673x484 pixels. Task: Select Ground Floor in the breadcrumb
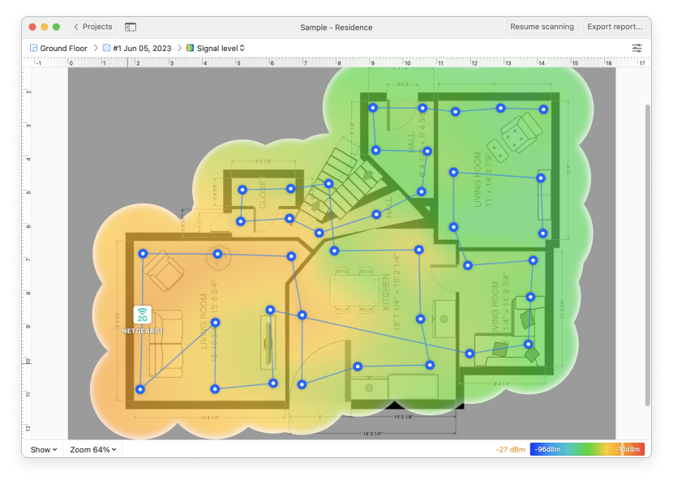coord(58,48)
